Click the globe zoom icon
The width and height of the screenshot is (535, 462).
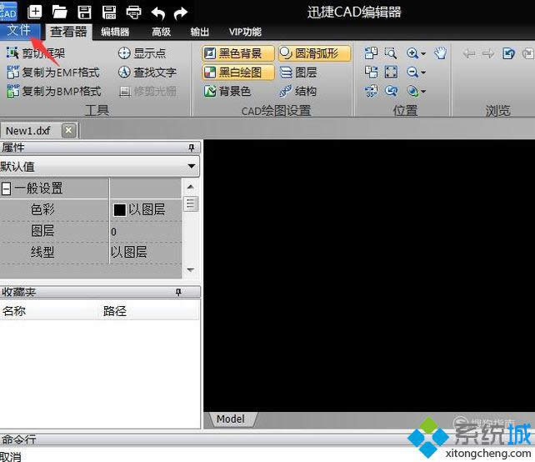tap(412, 91)
